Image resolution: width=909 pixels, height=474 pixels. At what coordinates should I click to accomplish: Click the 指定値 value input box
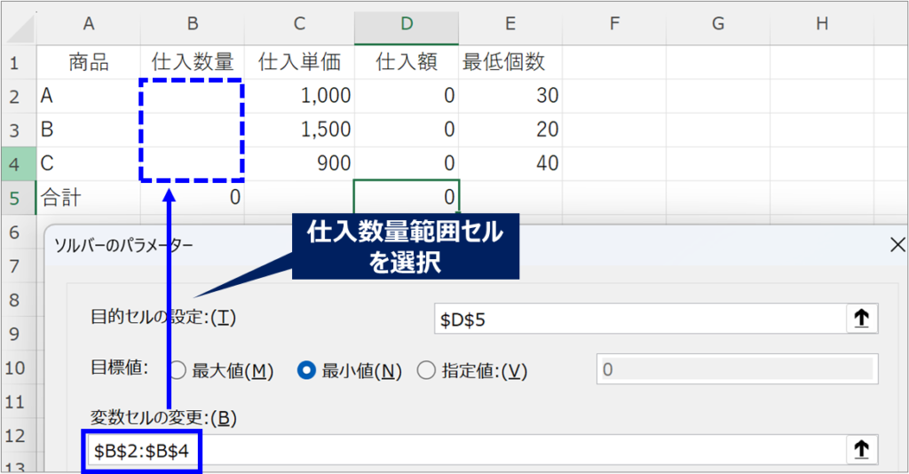736,369
